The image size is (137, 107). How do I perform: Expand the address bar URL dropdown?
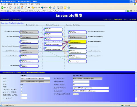point(126,11)
